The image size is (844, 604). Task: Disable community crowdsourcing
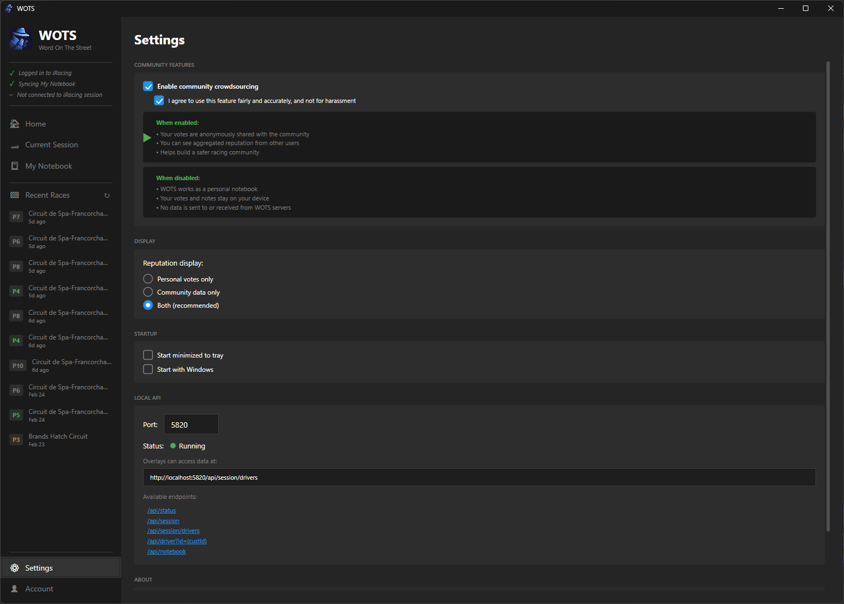[148, 86]
